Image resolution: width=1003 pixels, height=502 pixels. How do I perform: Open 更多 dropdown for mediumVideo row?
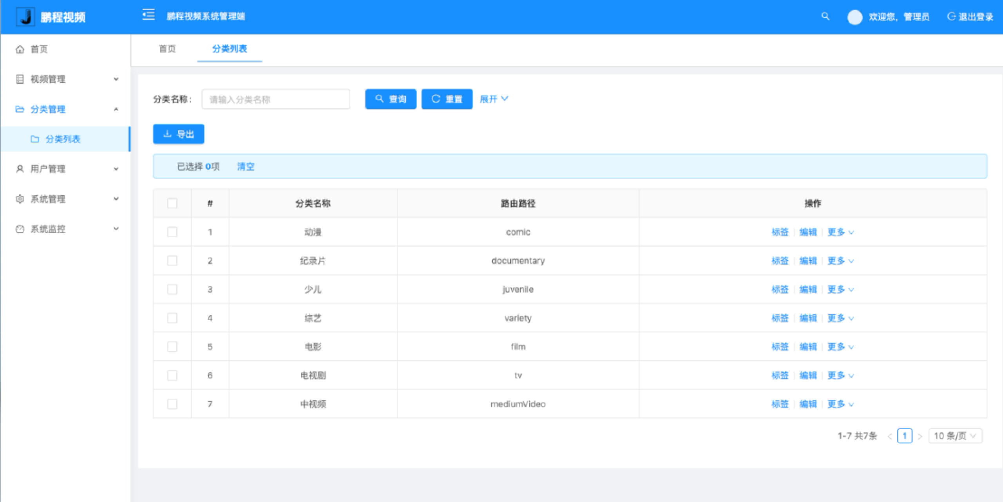coord(840,404)
